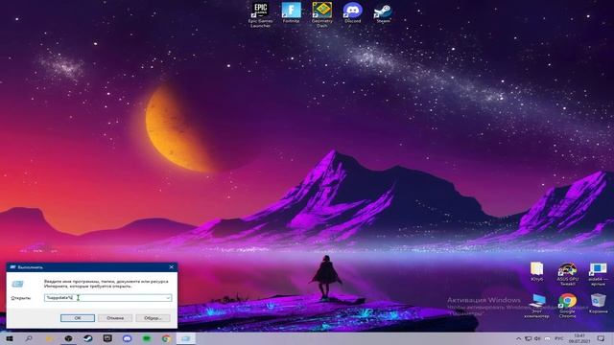Open Google Chrome from the taskbar
Image resolution: width=614 pixels, height=345 pixels.
(x=166, y=338)
